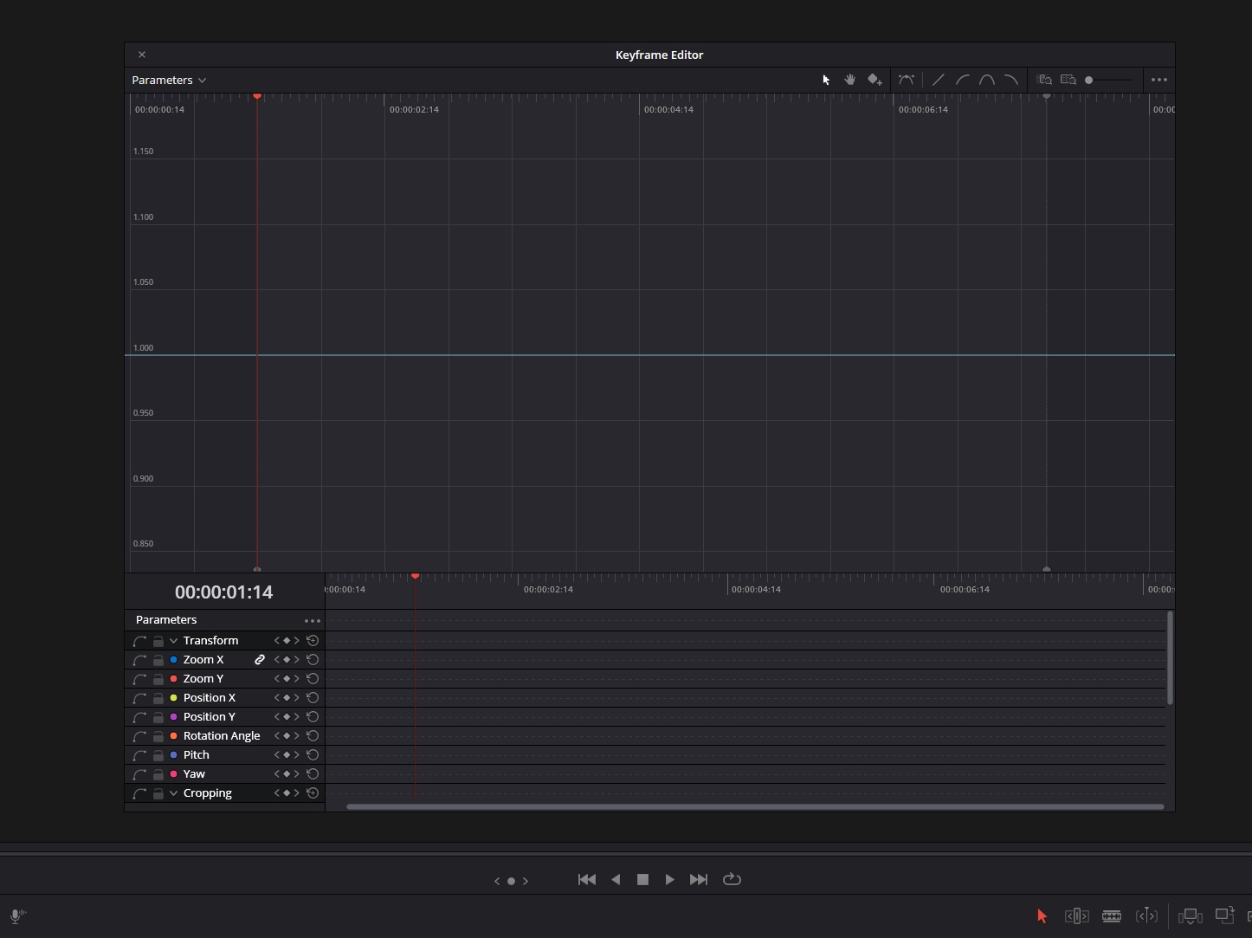Apply ease in curve icon
Screen dimensions: 1252x938
coord(962,80)
